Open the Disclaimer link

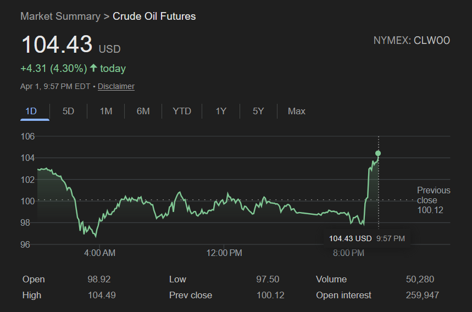[x=116, y=86]
